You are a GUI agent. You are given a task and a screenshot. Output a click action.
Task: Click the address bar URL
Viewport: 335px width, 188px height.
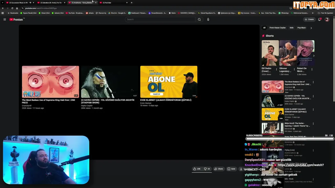pyautogui.click(x=41, y=8)
